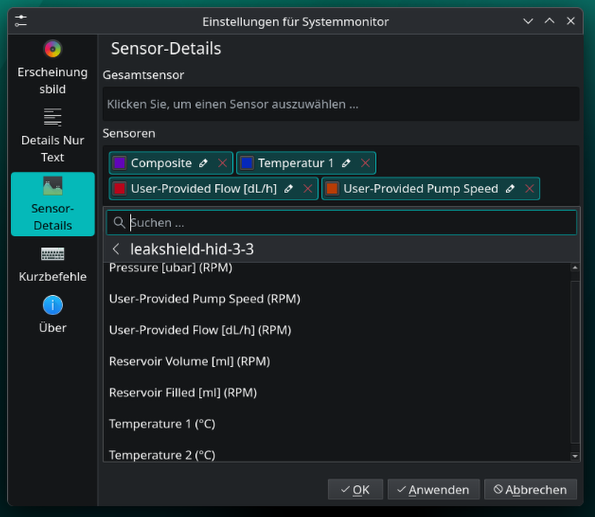
Task: Change the red color of User-Provided Flow
Action: [119, 189]
